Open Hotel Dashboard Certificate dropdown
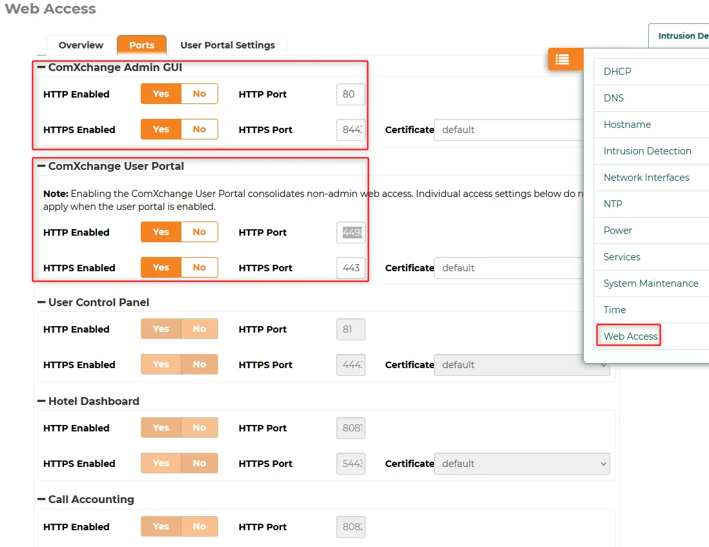Image resolution: width=709 pixels, height=547 pixels. tap(522, 464)
